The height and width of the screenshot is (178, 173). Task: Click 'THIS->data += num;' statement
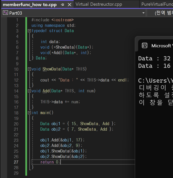click(60, 102)
